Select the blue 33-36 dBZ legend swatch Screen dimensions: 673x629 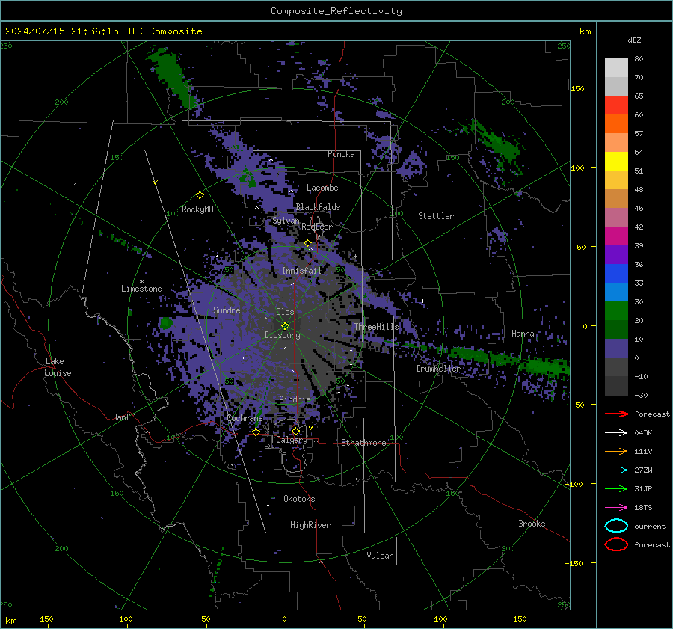point(616,273)
